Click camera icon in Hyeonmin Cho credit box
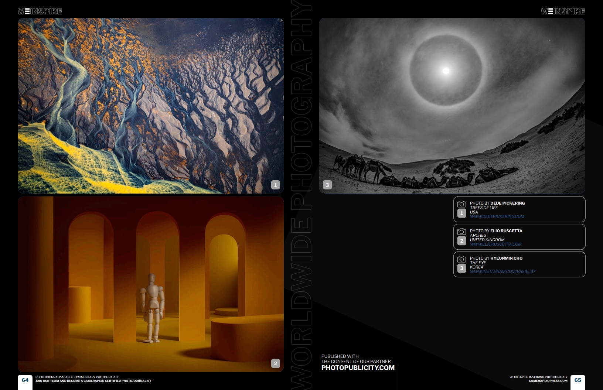 point(461,259)
